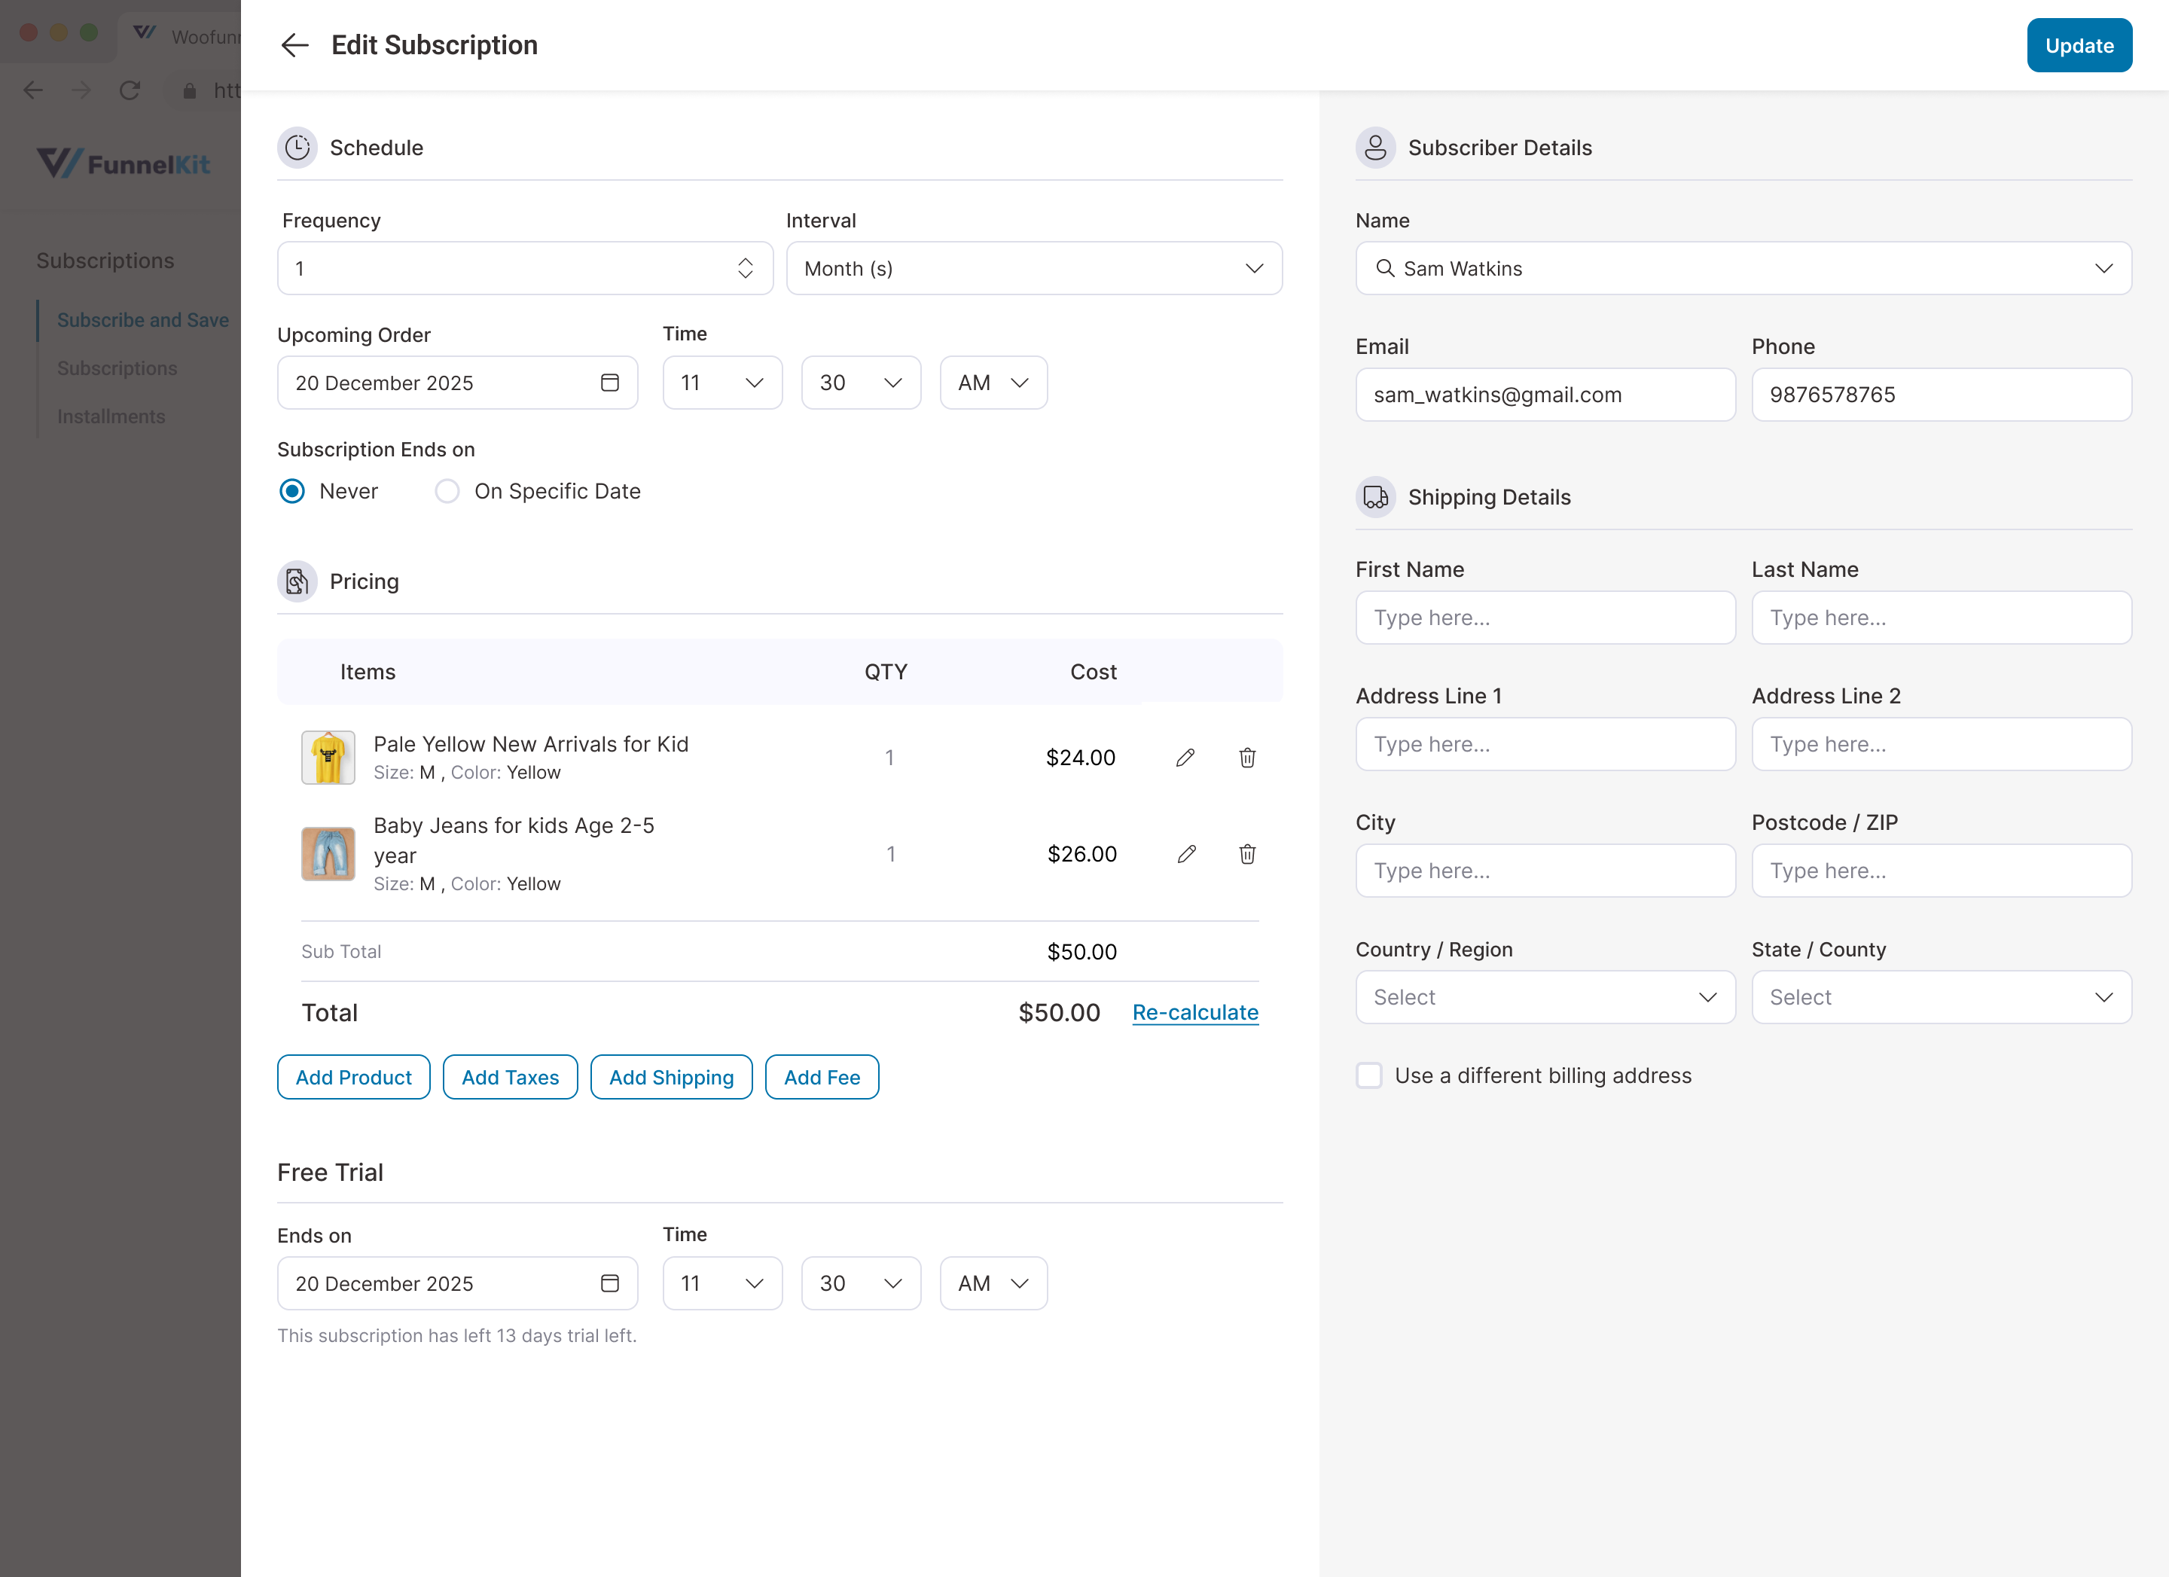Enable Use a different billing address
The width and height of the screenshot is (2169, 1577).
tap(1368, 1075)
